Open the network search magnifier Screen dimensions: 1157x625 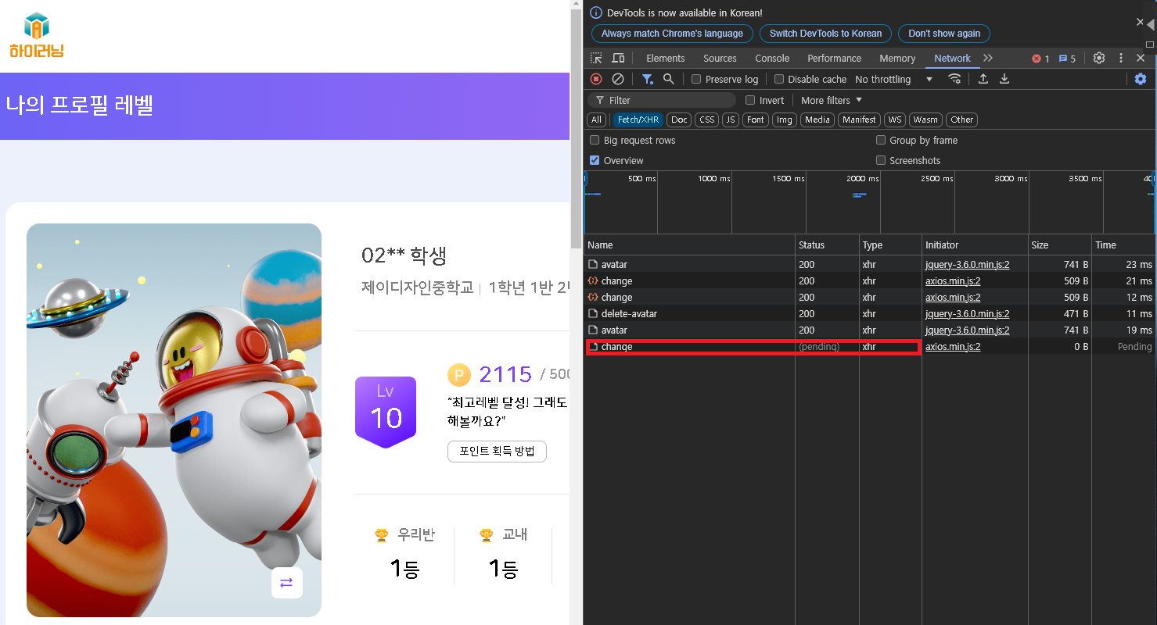pos(669,79)
